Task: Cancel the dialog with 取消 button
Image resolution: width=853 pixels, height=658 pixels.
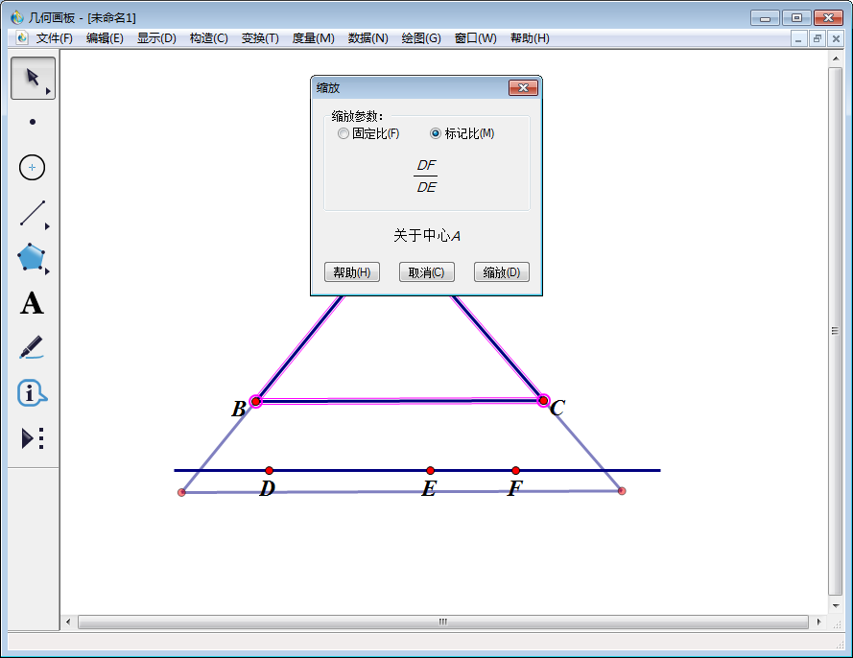Action: (426, 271)
